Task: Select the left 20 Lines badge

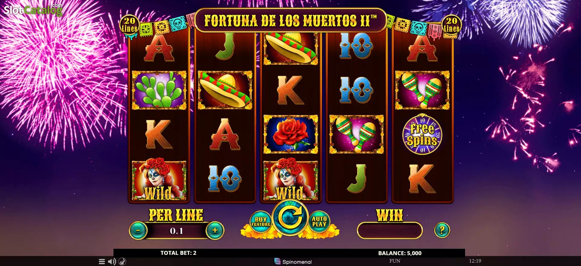Action: coord(130,25)
